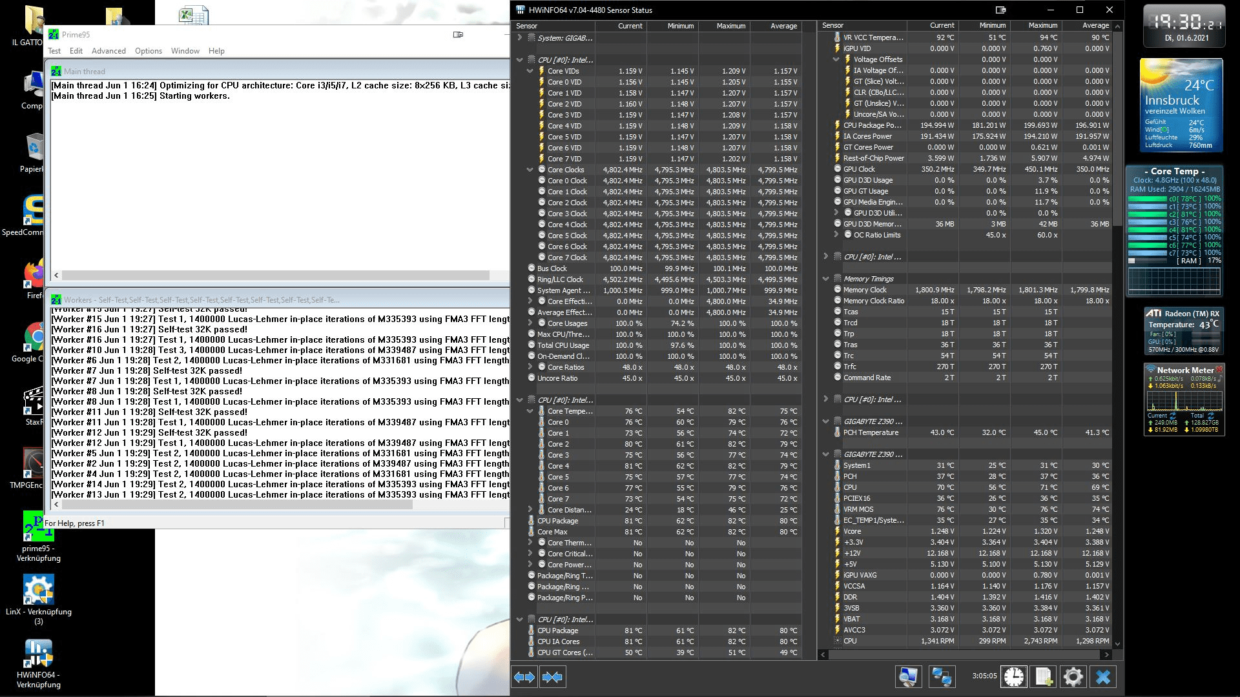Start HWiNFO logging file icon
Screen dimensions: 1240x697
pos(1044,677)
